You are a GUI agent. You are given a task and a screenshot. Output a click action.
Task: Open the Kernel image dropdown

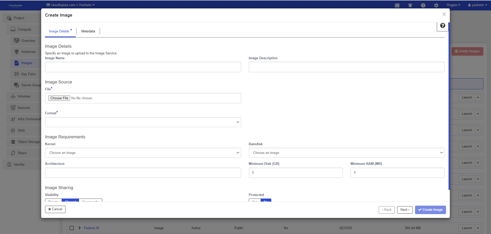pos(143,153)
